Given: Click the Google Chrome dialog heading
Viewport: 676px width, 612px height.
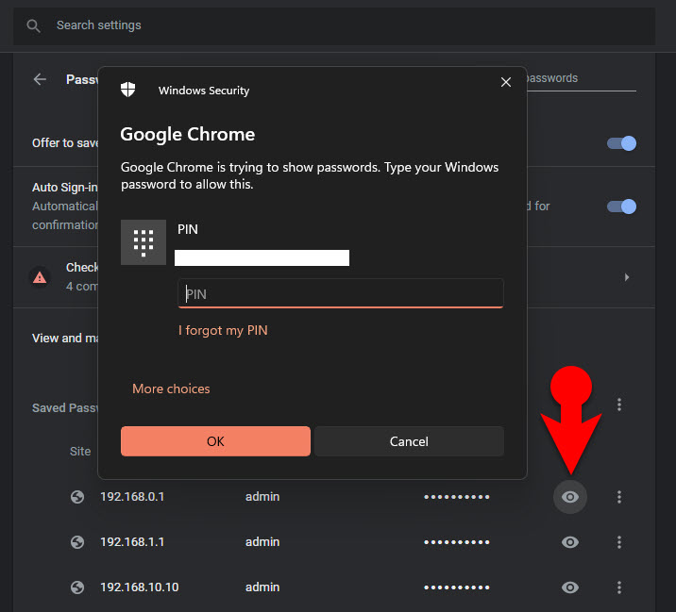Looking at the screenshot, I should (188, 135).
